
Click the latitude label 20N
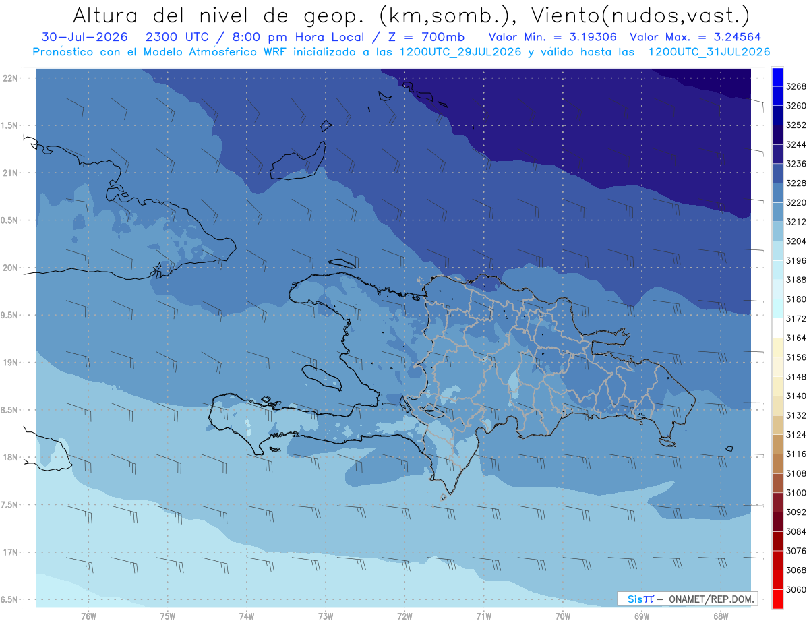point(11,268)
